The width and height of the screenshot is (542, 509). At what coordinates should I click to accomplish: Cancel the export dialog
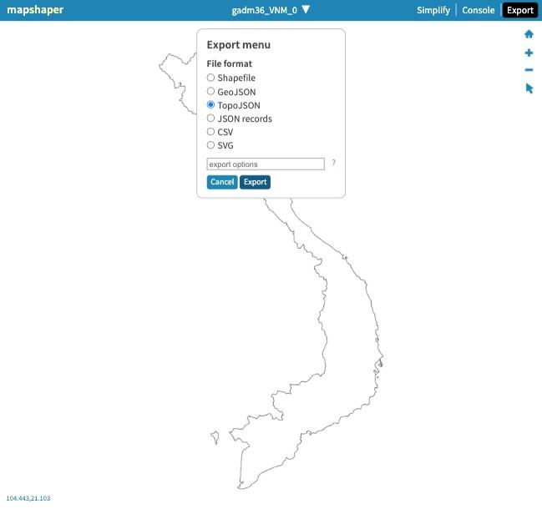point(222,182)
